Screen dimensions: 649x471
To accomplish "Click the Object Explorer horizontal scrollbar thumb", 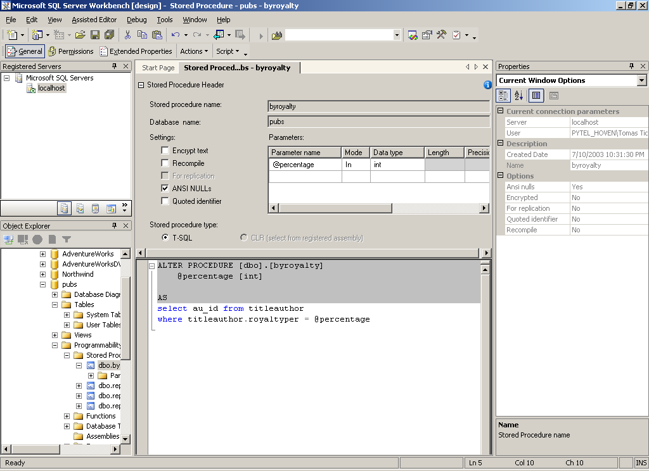I will pyautogui.click(x=36, y=449).
